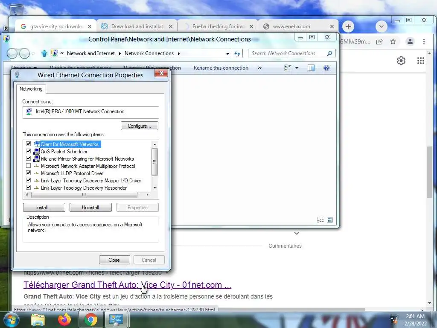Click Diagnose this connection in toolbar

pos(152,68)
